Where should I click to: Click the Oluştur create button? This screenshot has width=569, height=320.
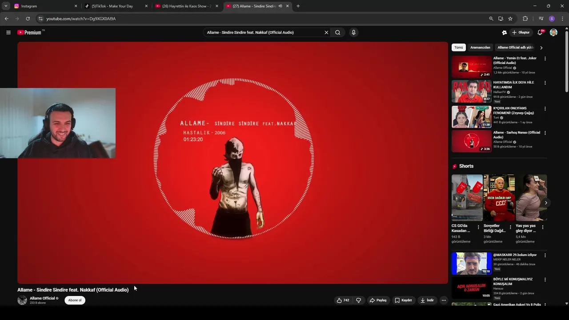(x=521, y=32)
